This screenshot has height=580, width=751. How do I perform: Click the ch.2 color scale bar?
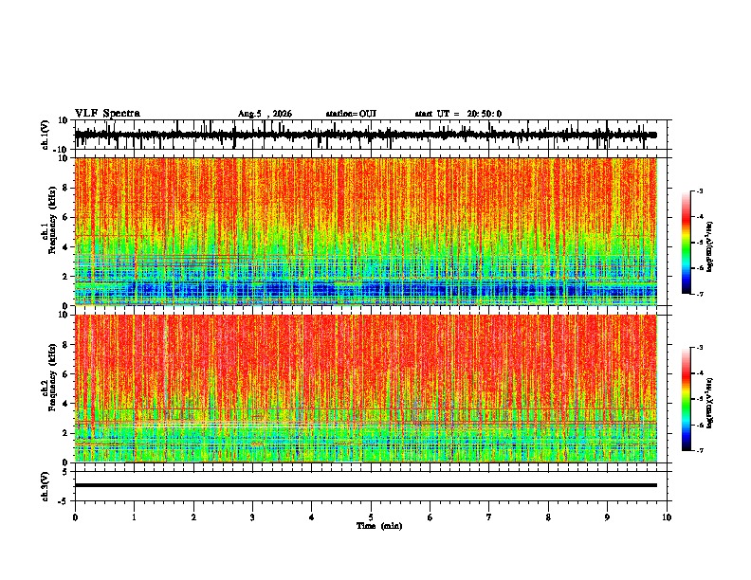pos(687,399)
